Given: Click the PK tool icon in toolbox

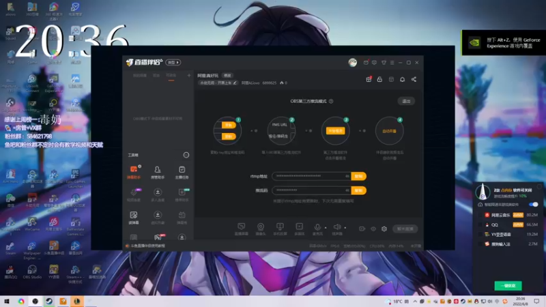Looking at the screenshot, I should click(x=158, y=237).
